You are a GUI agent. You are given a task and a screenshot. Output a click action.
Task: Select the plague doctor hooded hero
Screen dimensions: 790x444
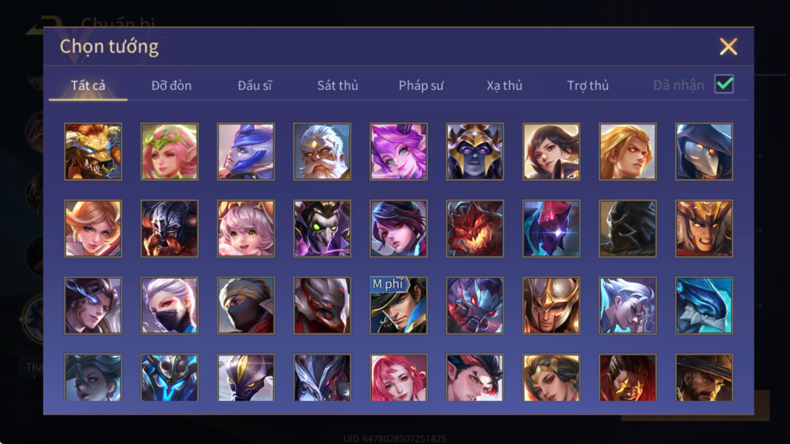point(704,152)
